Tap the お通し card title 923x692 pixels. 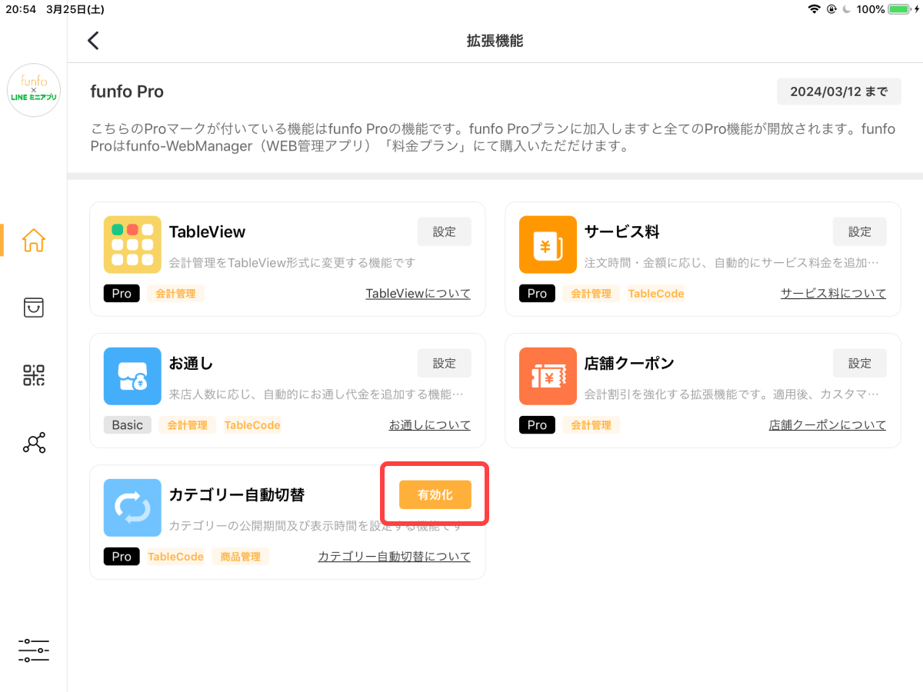[191, 364]
